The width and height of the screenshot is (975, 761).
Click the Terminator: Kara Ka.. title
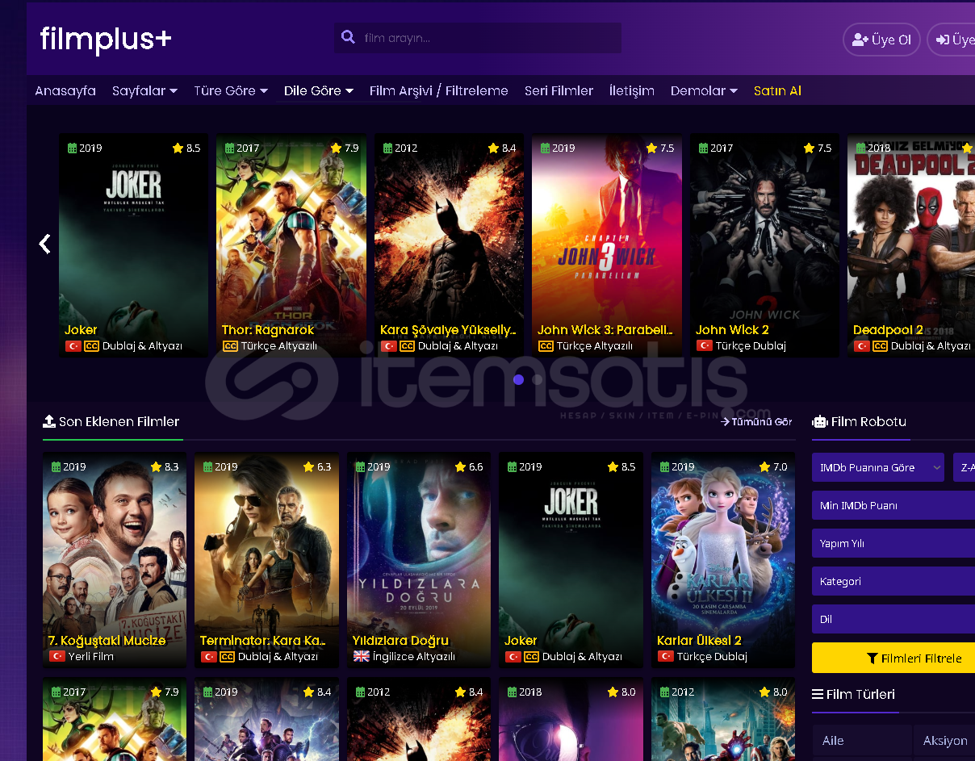click(263, 640)
